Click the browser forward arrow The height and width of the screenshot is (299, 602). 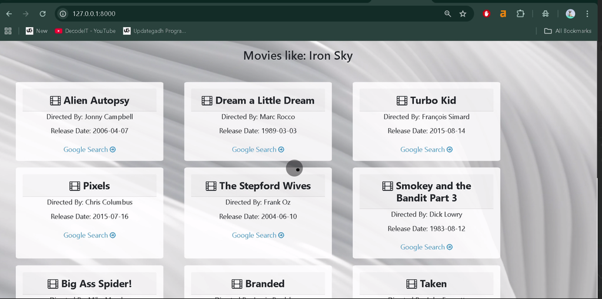26,14
